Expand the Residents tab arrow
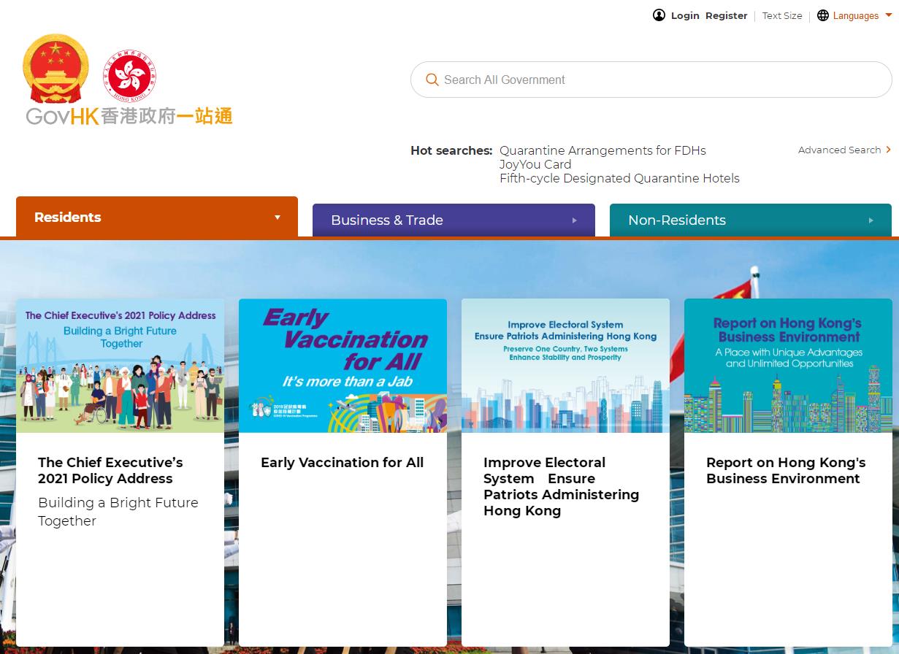 click(278, 218)
